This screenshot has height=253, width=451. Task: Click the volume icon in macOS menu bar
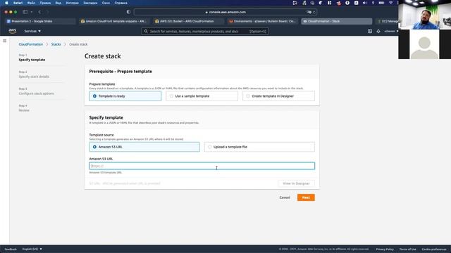[x=365, y=3]
